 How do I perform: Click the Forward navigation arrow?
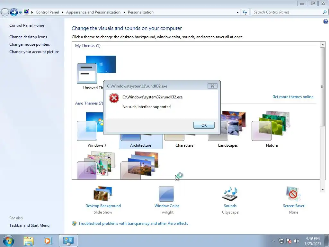[x=14, y=12]
